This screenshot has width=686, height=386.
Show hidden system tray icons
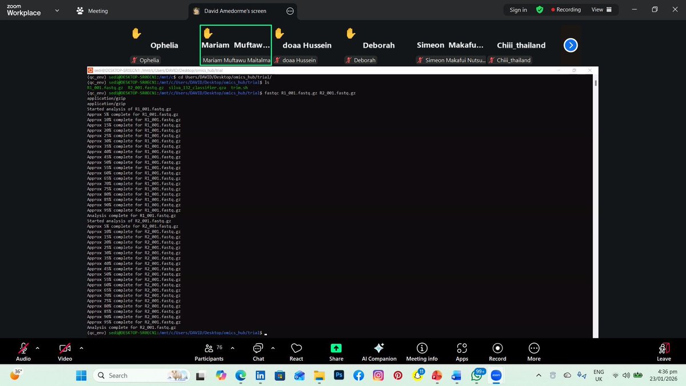[538, 375]
